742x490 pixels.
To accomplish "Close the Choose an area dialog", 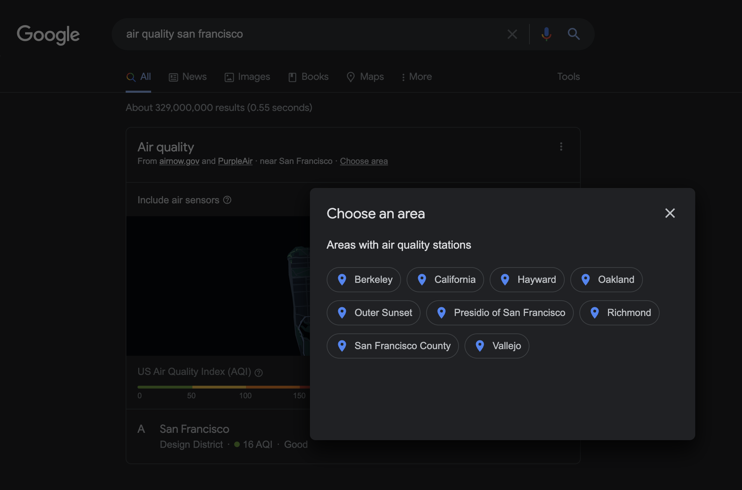I will click(670, 213).
